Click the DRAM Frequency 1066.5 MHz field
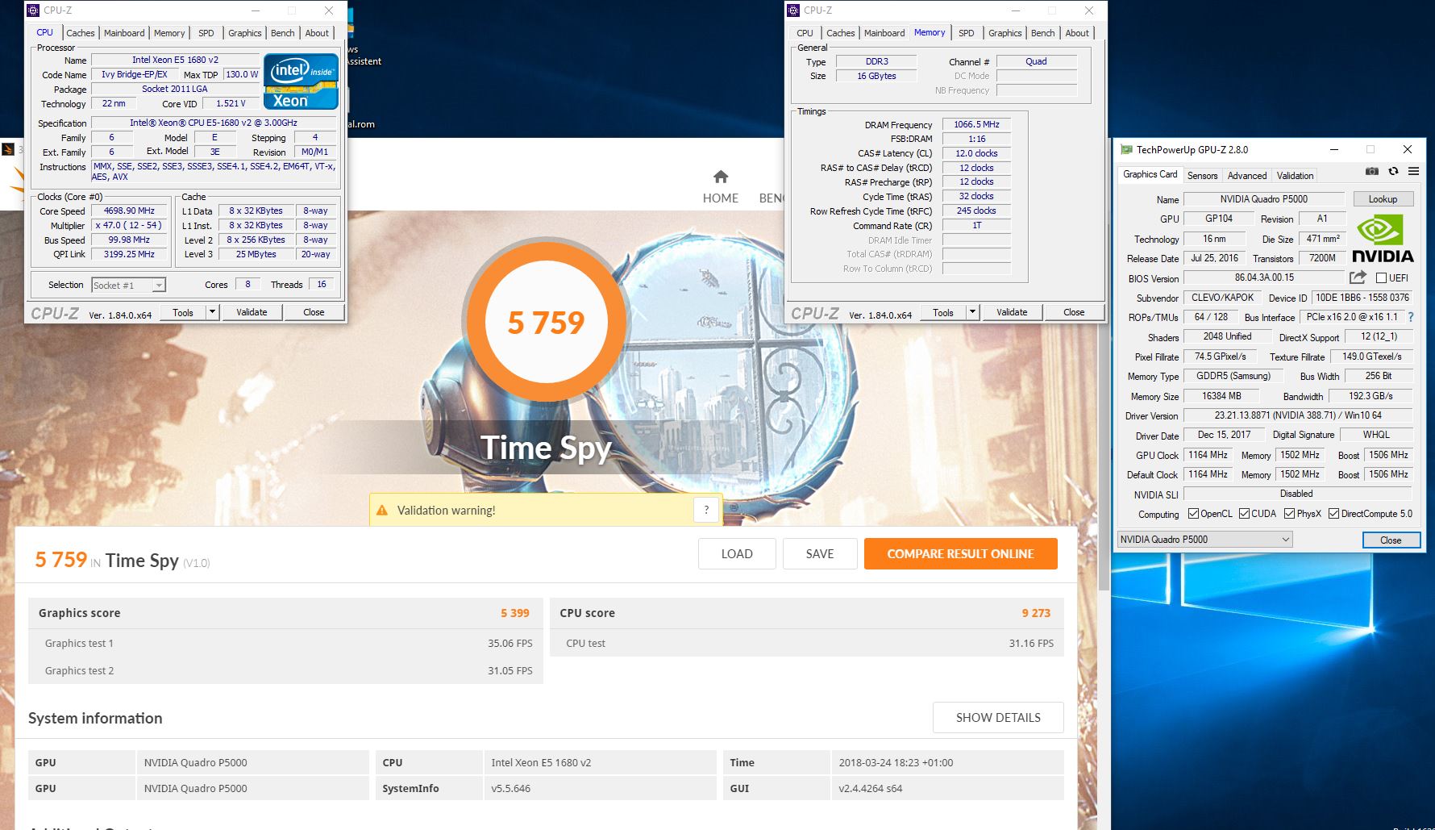1435x830 pixels. [976, 124]
